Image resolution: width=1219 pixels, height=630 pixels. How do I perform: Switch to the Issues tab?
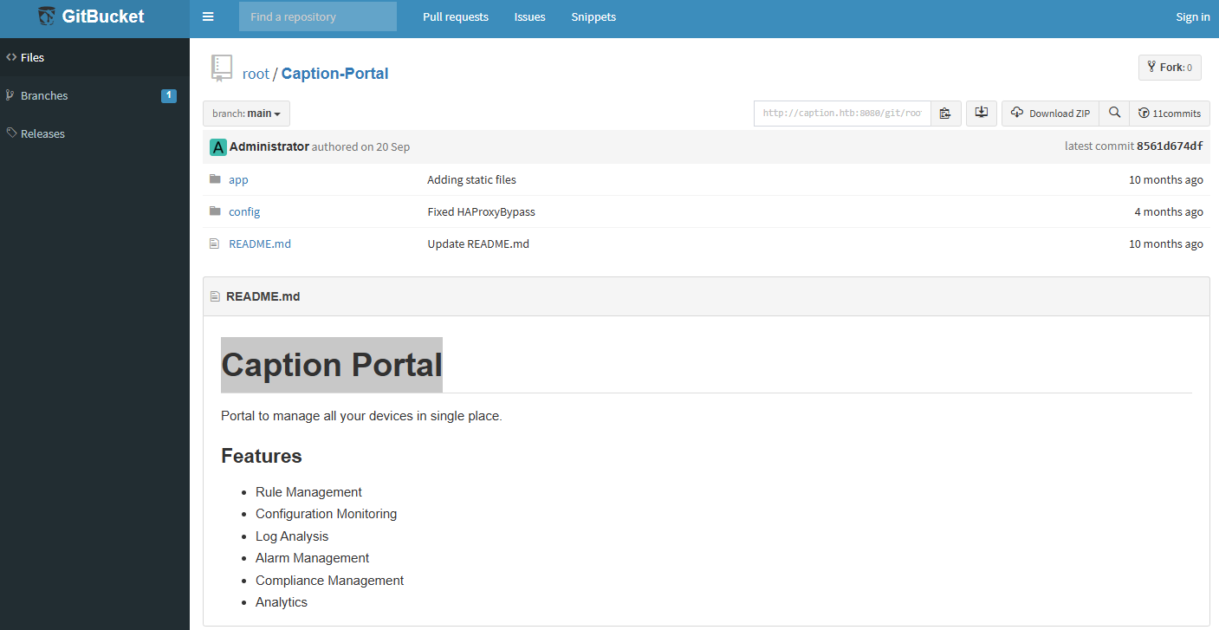pyautogui.click(x=529, y=16)
